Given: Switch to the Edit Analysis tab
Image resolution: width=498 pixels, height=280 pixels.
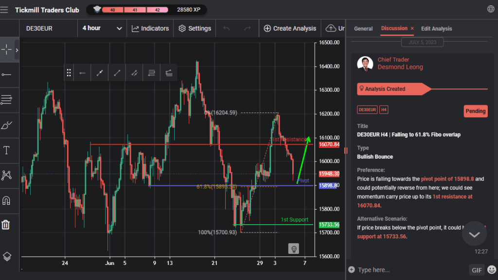Looking at the screenshot, I should [436, 29].
